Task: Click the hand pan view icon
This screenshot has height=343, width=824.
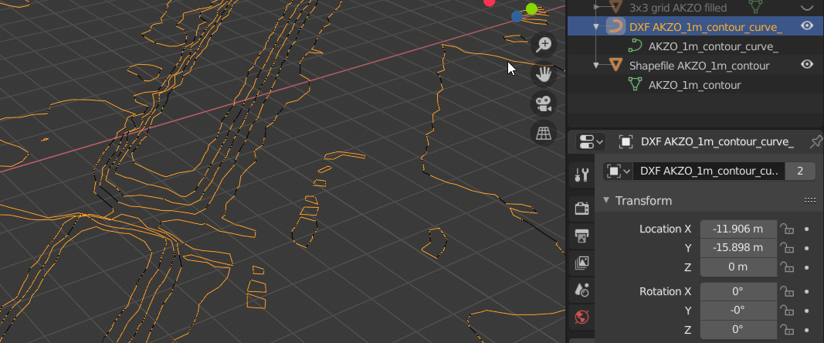Action: tap(543, 74)
